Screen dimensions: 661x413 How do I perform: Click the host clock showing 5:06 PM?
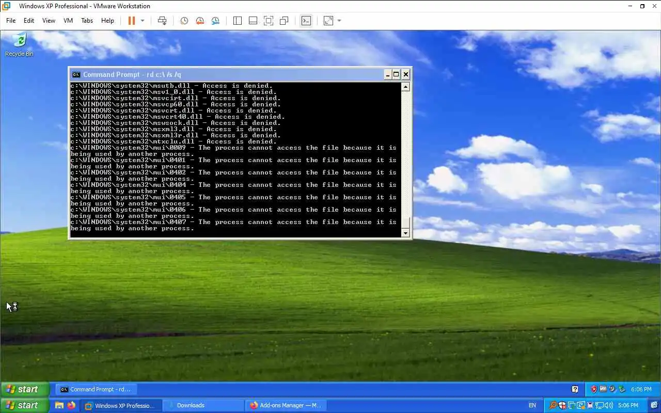pyautogui.click(x=628, y=405)
